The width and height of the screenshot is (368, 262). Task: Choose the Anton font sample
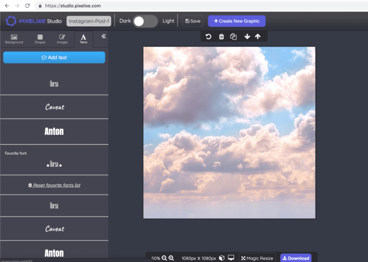[x=54, y=132]
